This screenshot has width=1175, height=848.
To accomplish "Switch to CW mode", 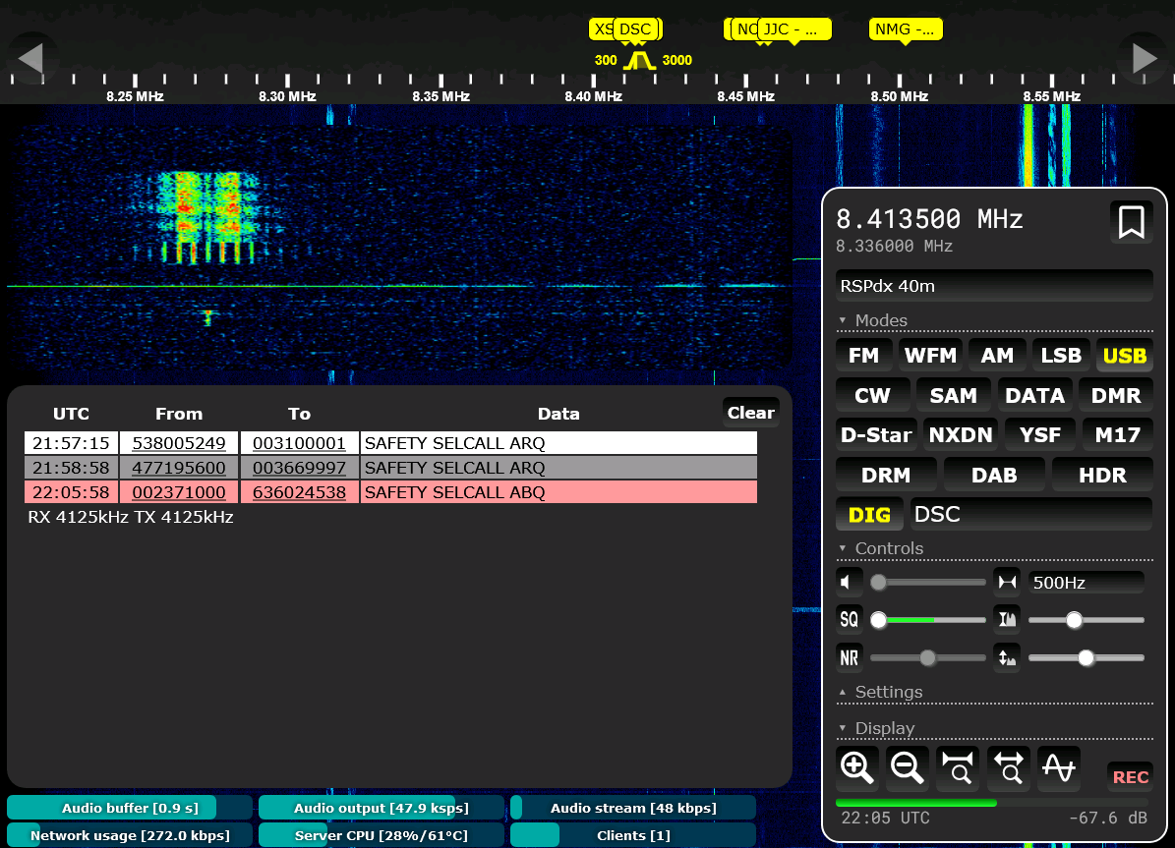I will coord(872,395).
